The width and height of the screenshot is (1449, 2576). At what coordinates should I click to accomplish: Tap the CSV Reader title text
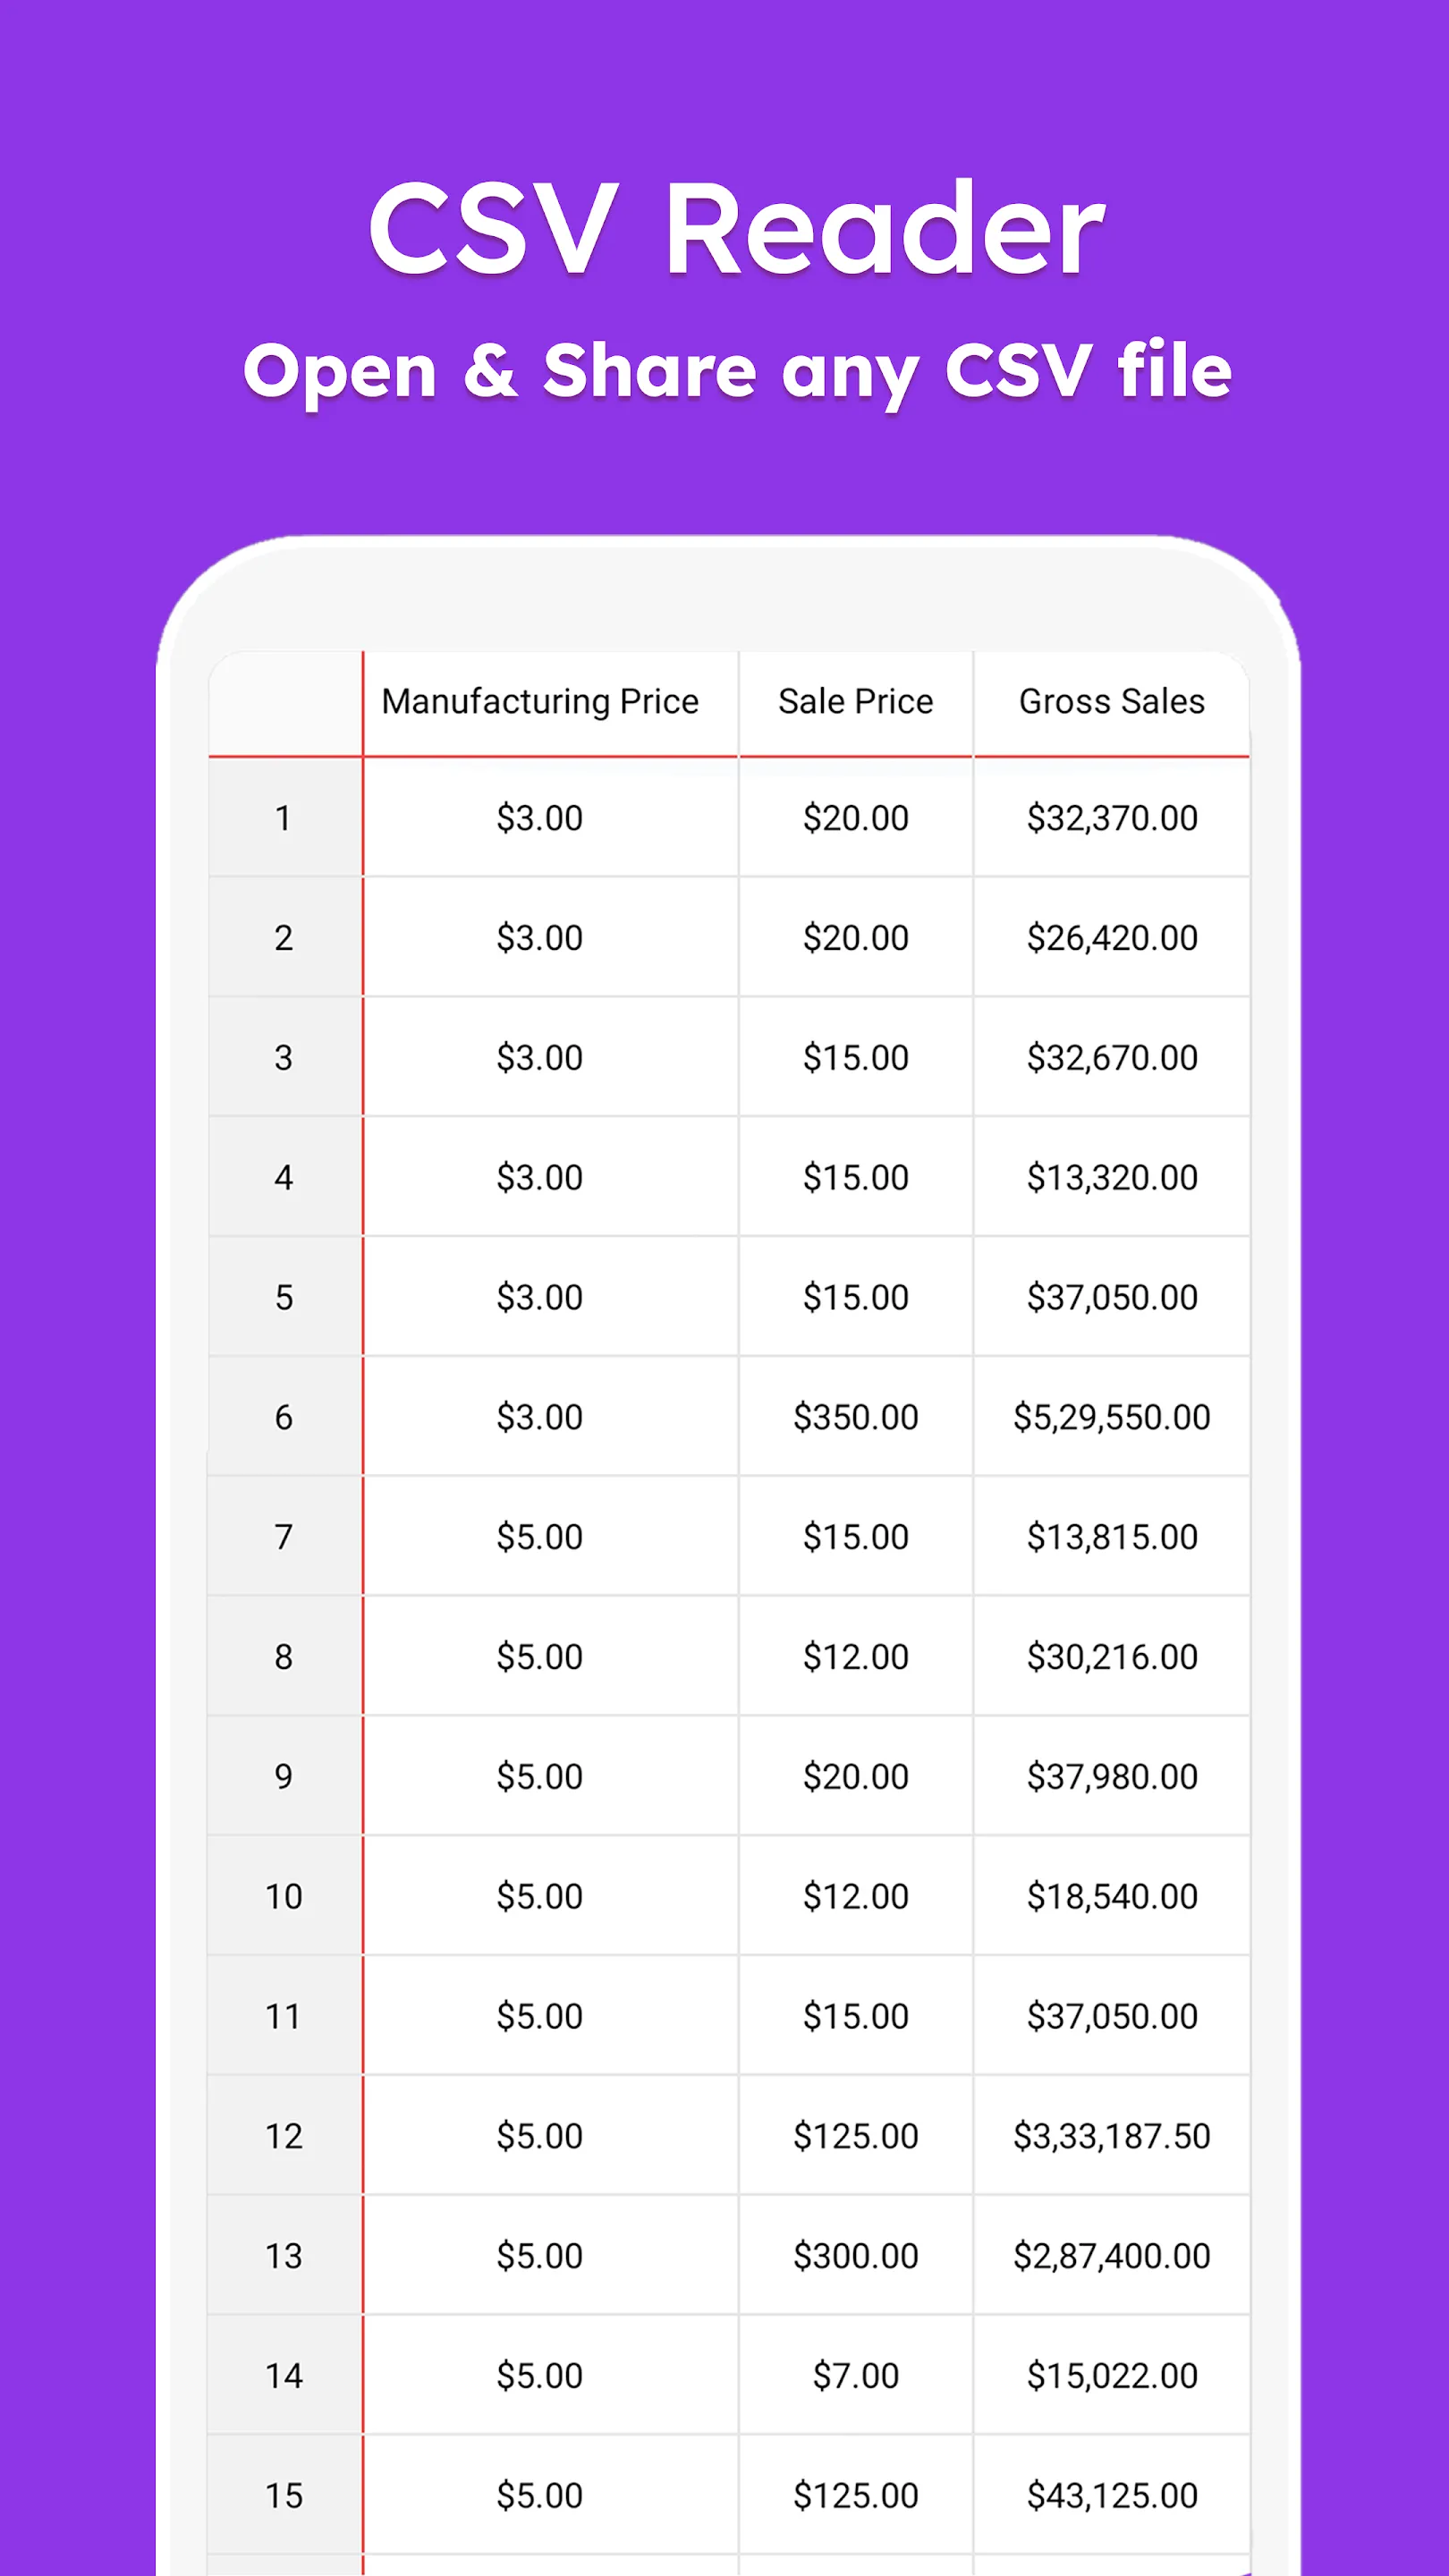tap(737, 228)
